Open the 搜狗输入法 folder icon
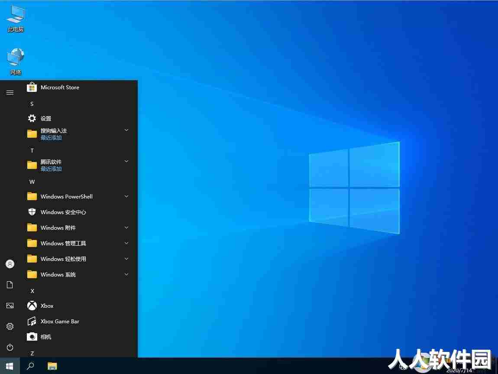This screenshot has height=374, width=498. (x=32, y=134)
